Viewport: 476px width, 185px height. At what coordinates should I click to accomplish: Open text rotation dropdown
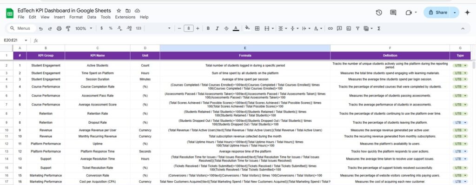317,28
